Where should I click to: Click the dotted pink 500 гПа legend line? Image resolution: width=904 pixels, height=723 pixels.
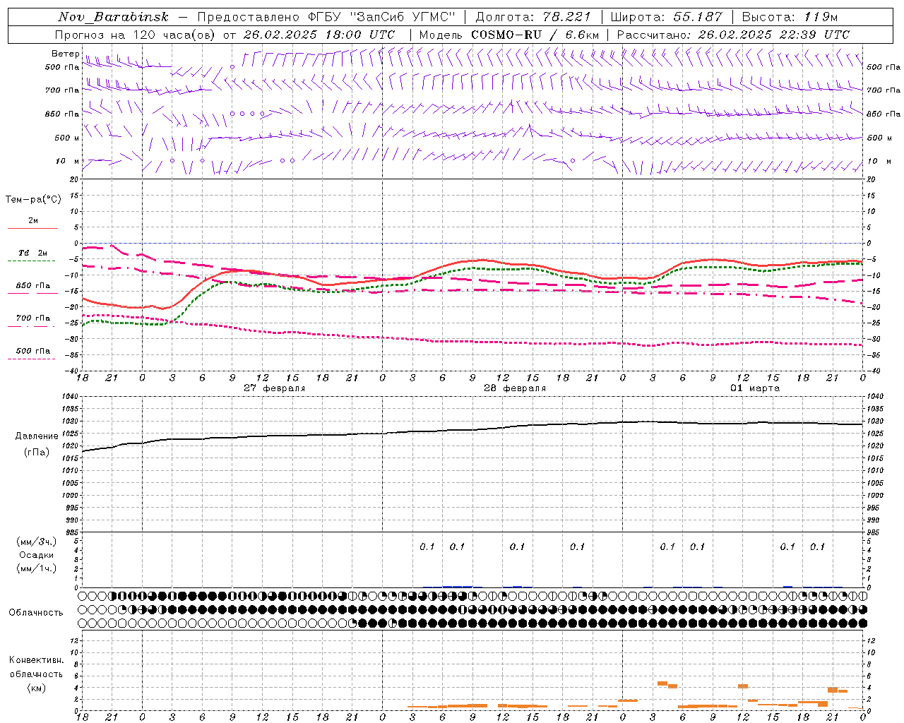pyautogui.click(x=32, y=359)
